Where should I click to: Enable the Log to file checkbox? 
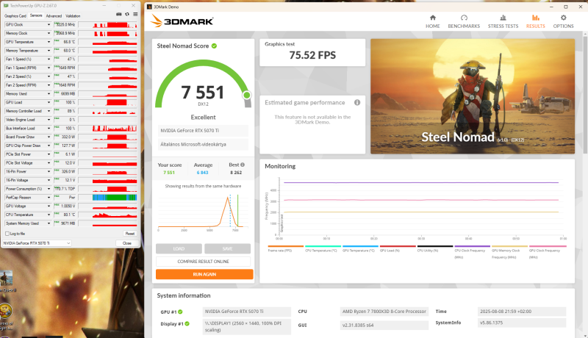(7, 234)
